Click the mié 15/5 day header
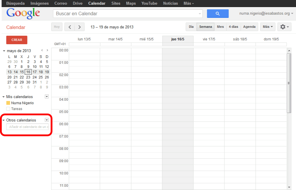Screen dimensions: 296x190 coord(146,39)
